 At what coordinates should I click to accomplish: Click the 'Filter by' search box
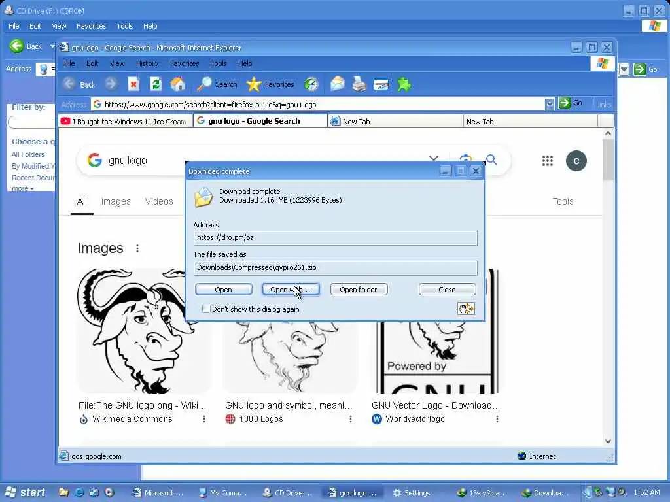click(x=31, y=122)
